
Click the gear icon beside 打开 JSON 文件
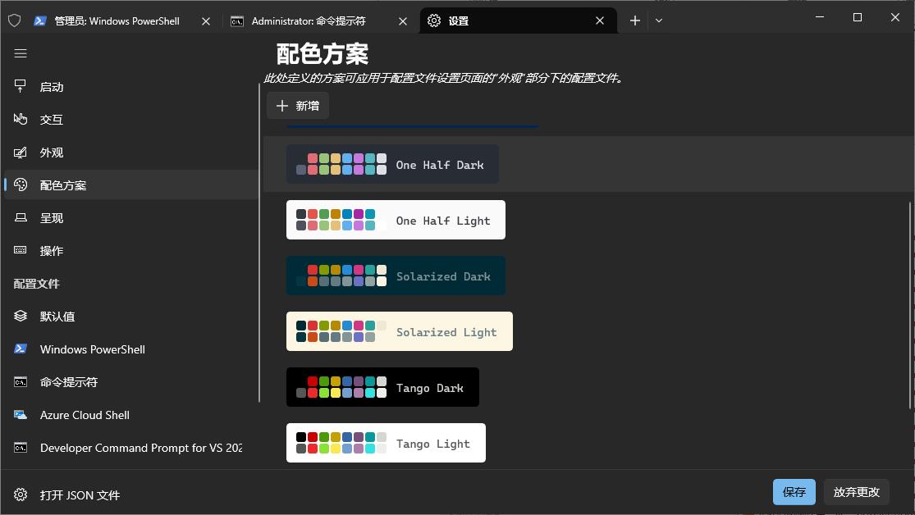20,494
